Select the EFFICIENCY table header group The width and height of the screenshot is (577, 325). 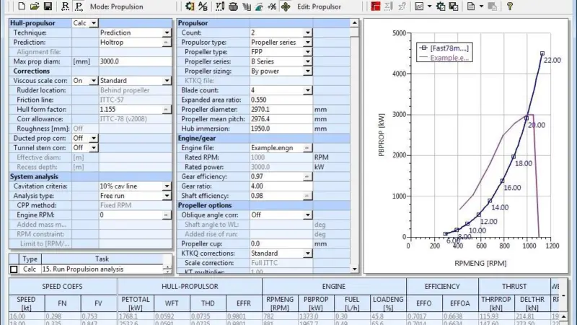(x=442, y=286)
